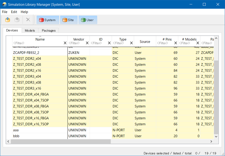Click the export library toolbar icon
This screenshot has height=156, width=225.
pyautogui.click(x=17, y=20)
